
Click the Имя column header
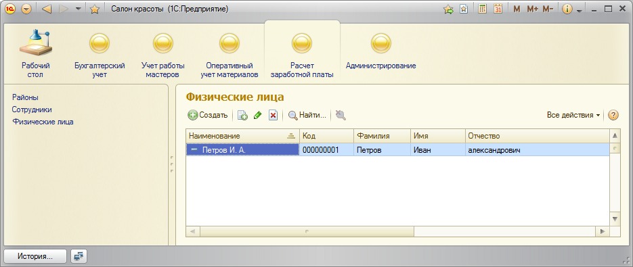438,136
